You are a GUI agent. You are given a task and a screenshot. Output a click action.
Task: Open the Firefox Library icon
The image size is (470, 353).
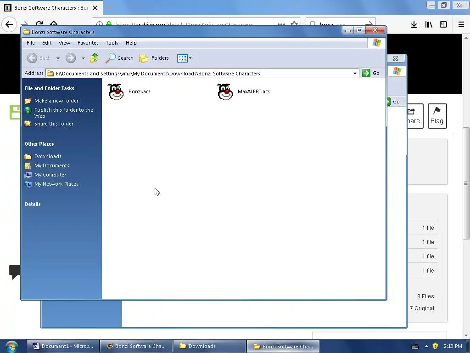click(x=429, y=25)
